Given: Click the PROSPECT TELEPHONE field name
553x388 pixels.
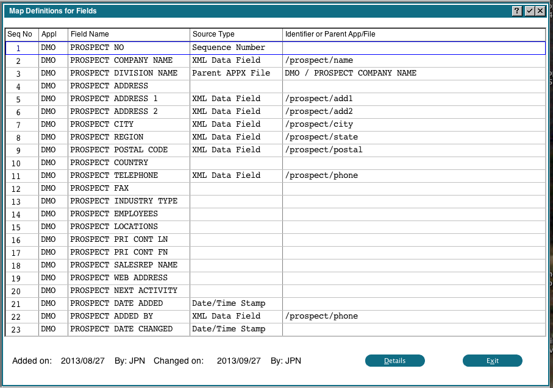Looking at the screenshot, I should click(x=114, y=175).
